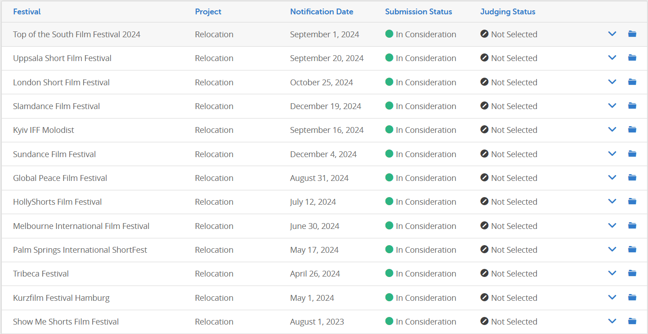Sort by Judging Status column header
Image resolution: width=648 pixels, height=334 pixels.
508,12
